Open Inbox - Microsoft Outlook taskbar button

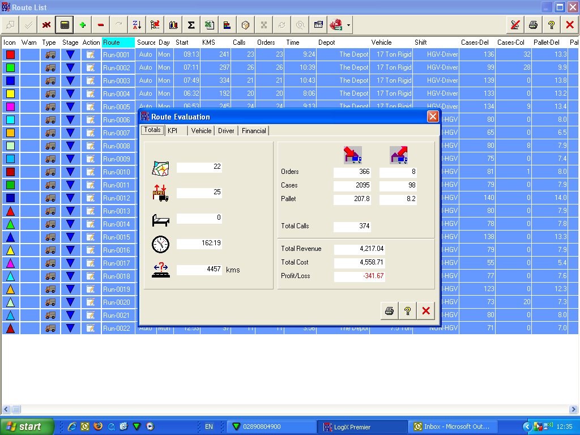[x=452, y=427]
